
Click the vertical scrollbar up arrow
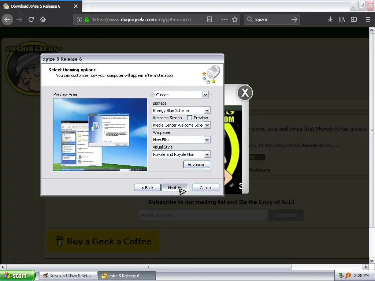tap(372, 30)
